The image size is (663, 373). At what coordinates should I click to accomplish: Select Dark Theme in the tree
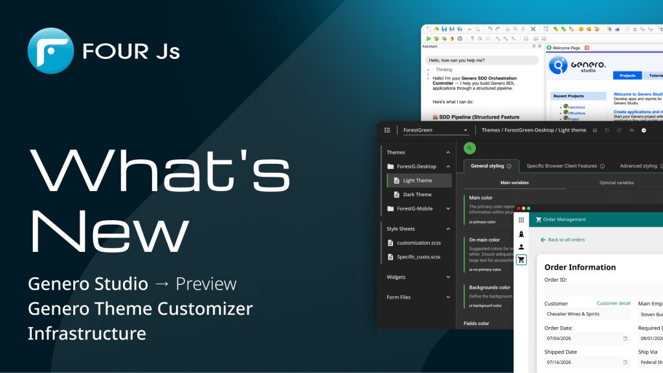pyautogui.click(x=417, y=194)
